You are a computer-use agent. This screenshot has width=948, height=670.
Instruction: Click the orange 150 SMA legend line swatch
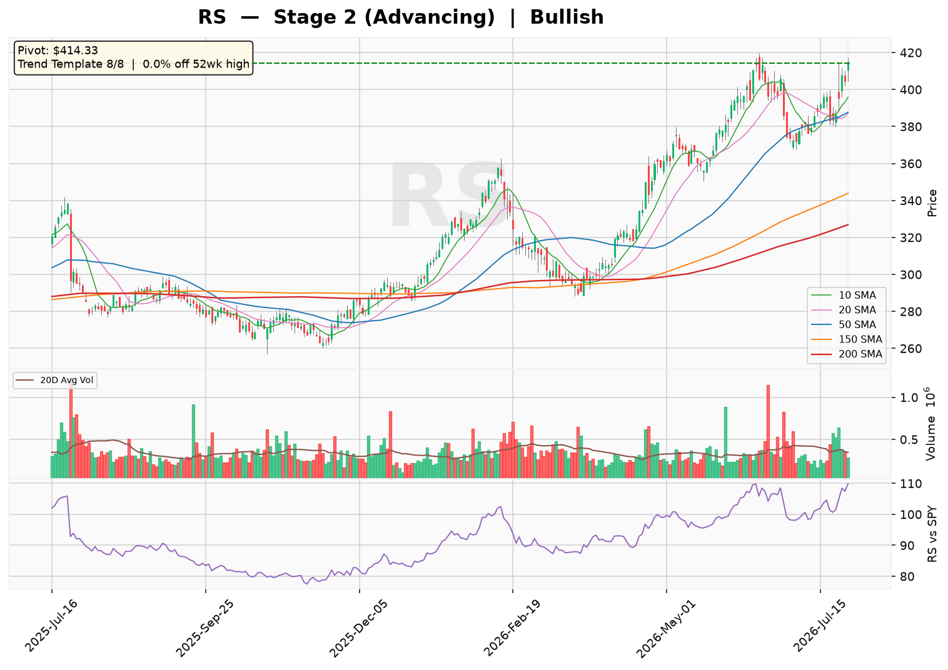pyautogui.click(x=822, y=339)
